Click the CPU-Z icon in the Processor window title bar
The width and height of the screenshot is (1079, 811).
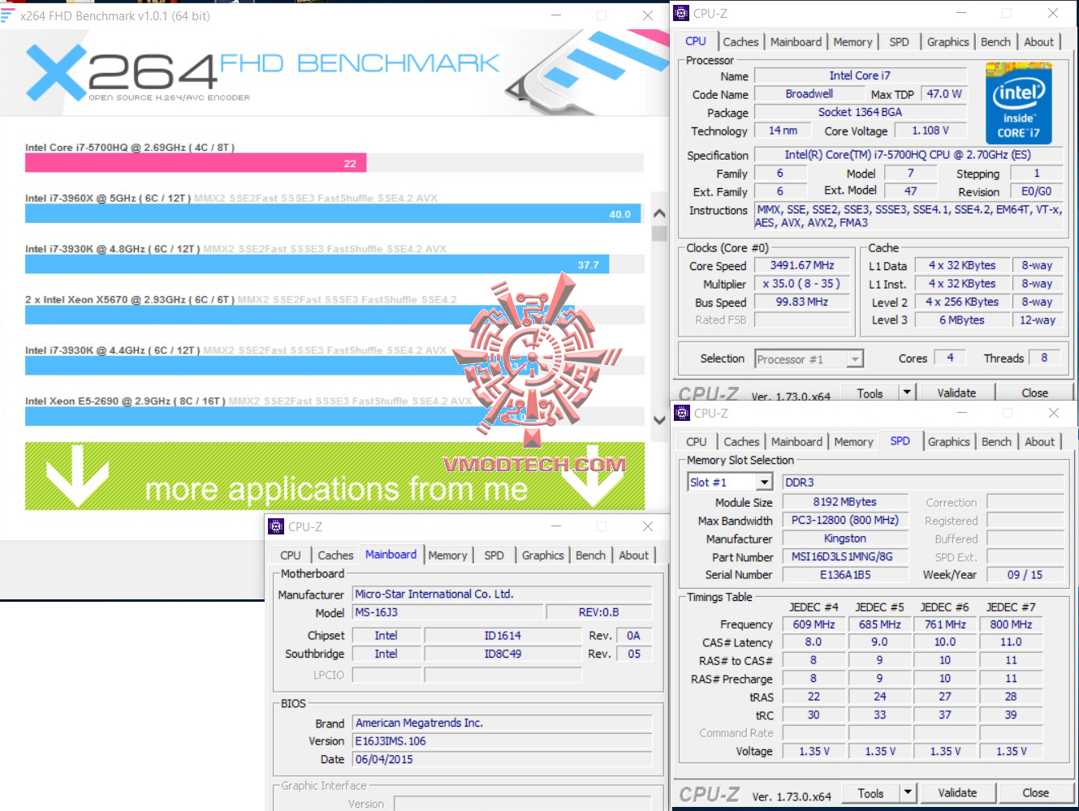click(681, 13)
